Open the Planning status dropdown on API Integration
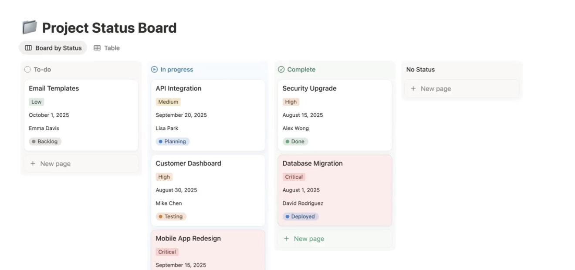The image size is (575, 270). (172, 142)
